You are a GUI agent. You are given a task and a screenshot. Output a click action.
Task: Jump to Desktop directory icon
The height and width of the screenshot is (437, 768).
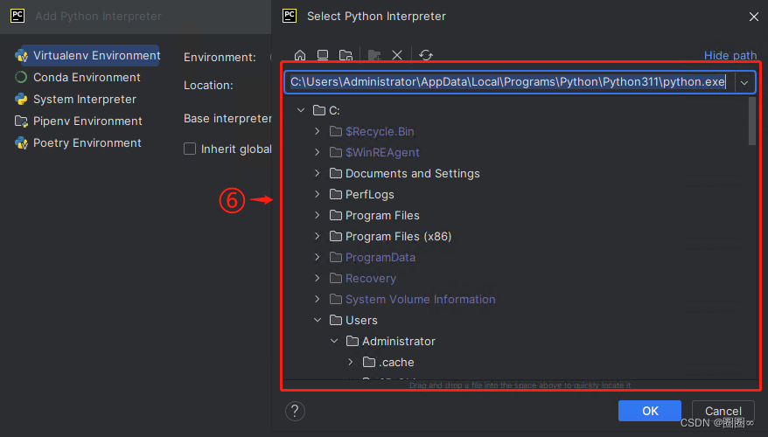point(323,55)
